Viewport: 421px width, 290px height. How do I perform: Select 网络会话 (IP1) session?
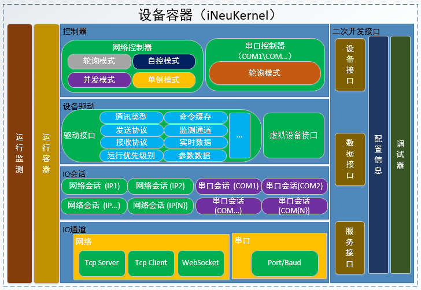coord(94,186)
